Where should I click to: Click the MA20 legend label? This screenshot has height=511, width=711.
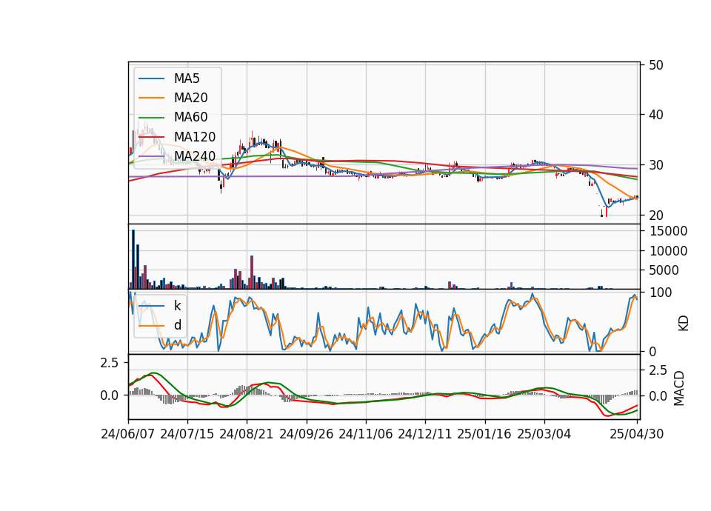pyautogui.click(x=190, y=98)
